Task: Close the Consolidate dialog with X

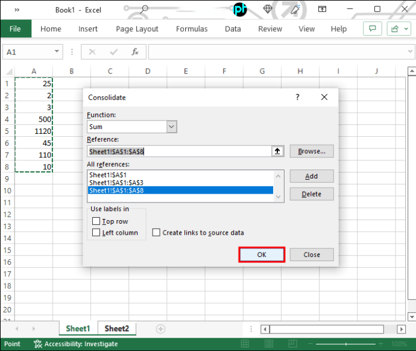Action: pyautogui.click(x=324, y=97)
